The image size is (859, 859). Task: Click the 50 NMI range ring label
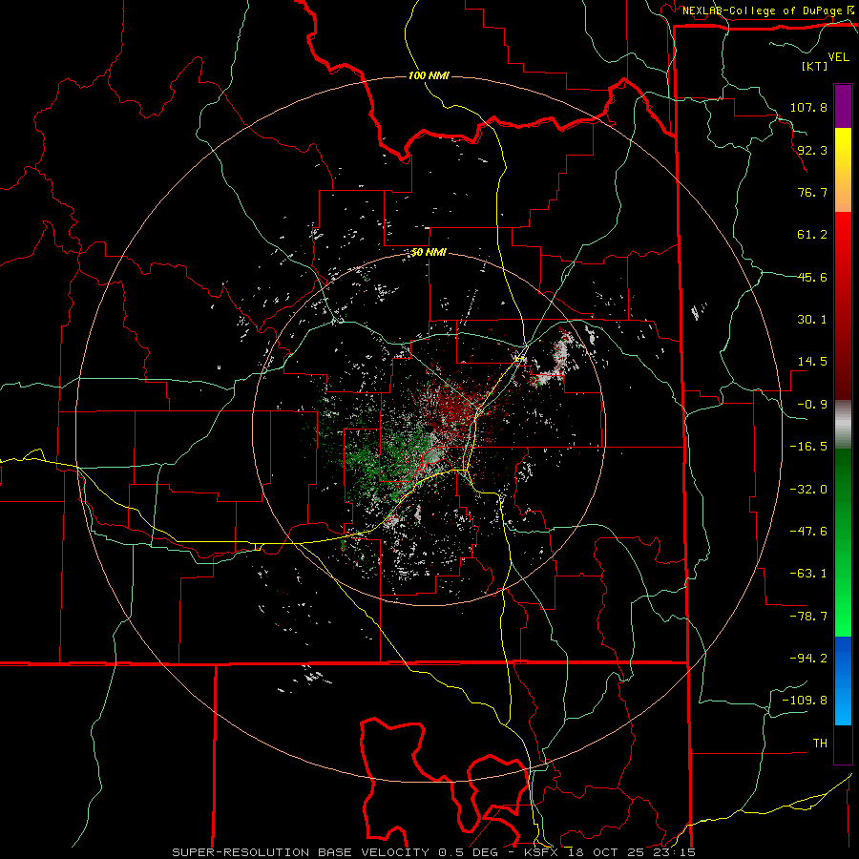pyautogui.click(x=429, y=253)
